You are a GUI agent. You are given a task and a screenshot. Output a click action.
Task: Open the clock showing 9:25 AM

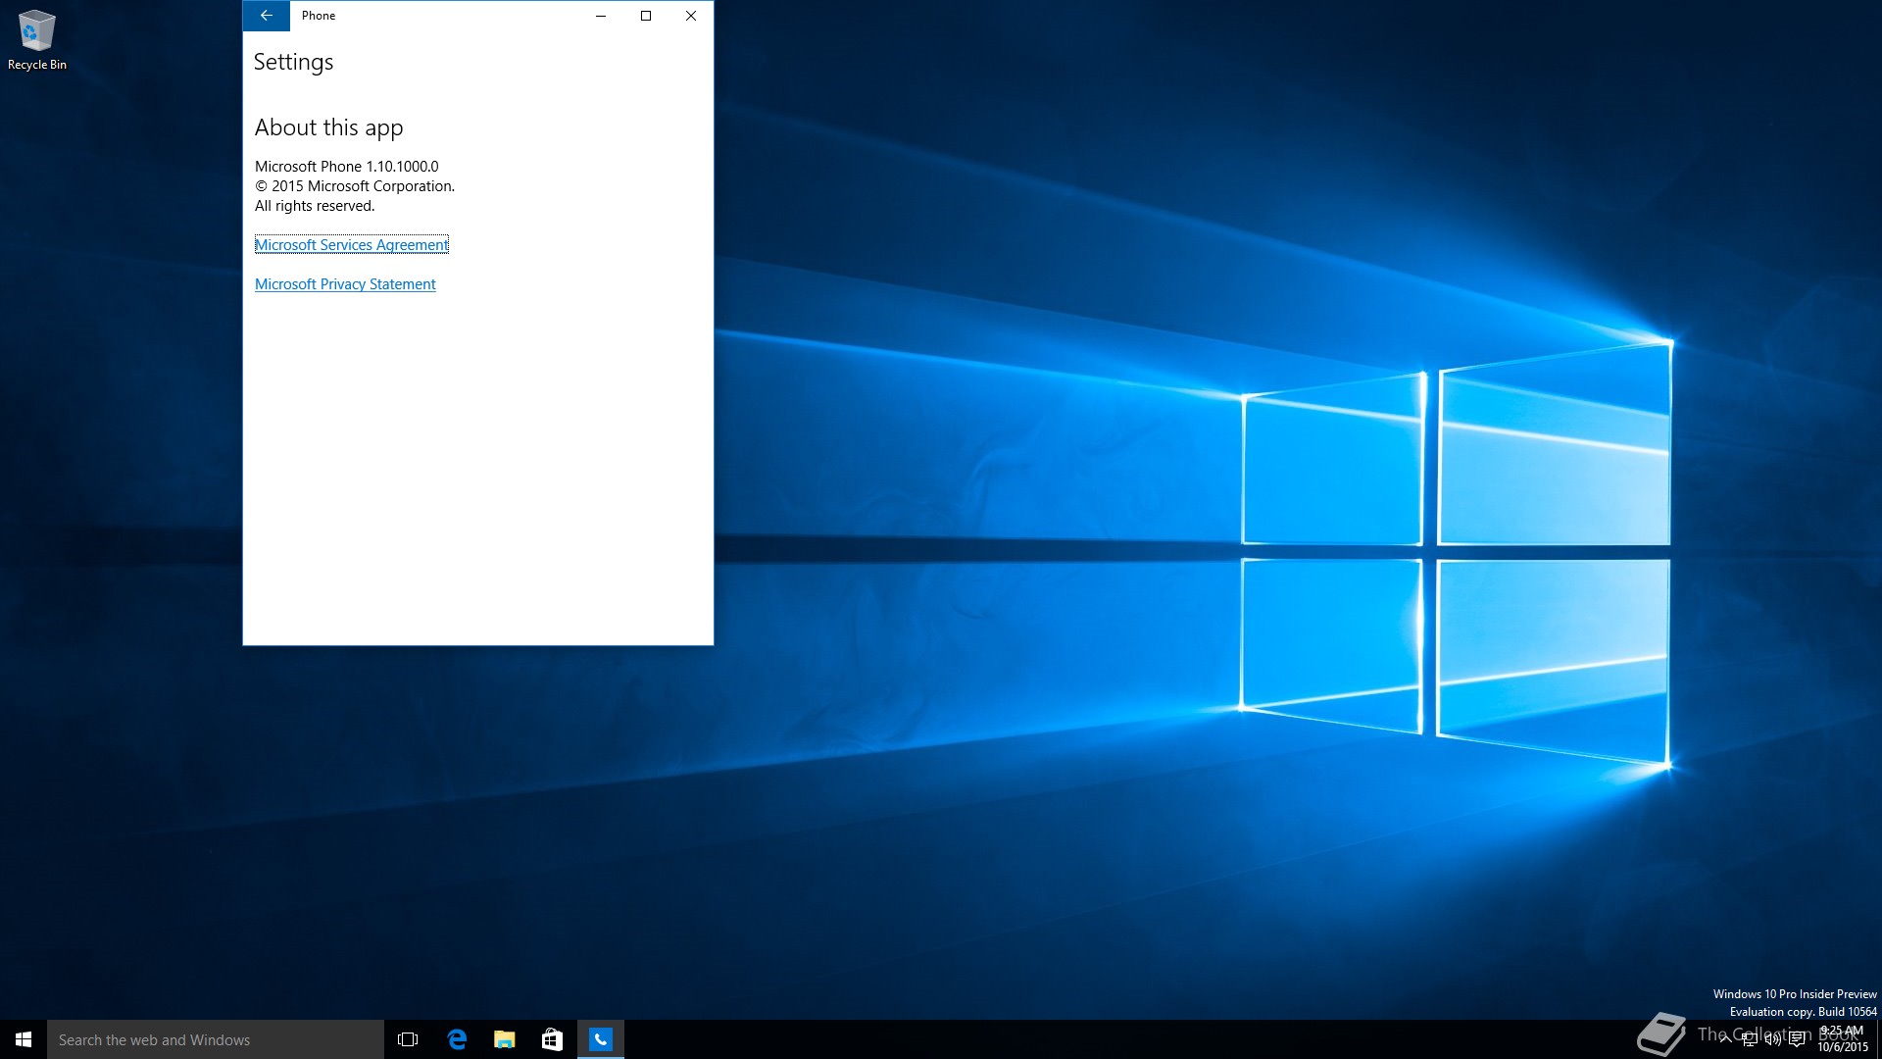[x=1843, y=1039]
